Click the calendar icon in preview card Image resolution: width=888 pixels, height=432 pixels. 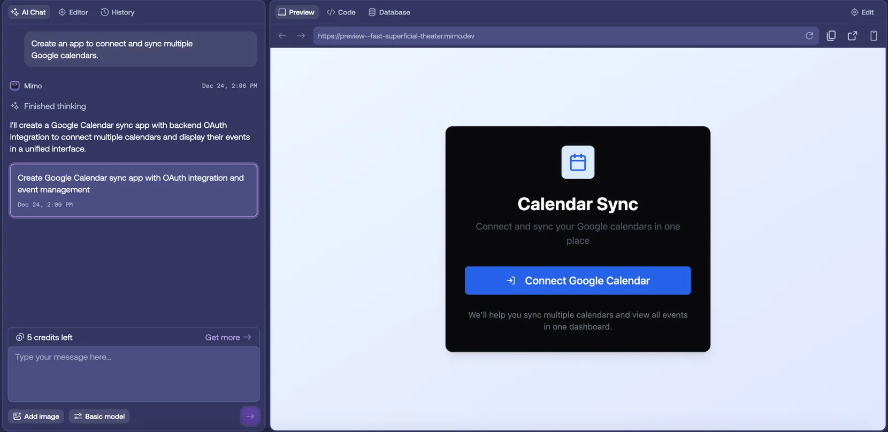(x=578, y=162)
